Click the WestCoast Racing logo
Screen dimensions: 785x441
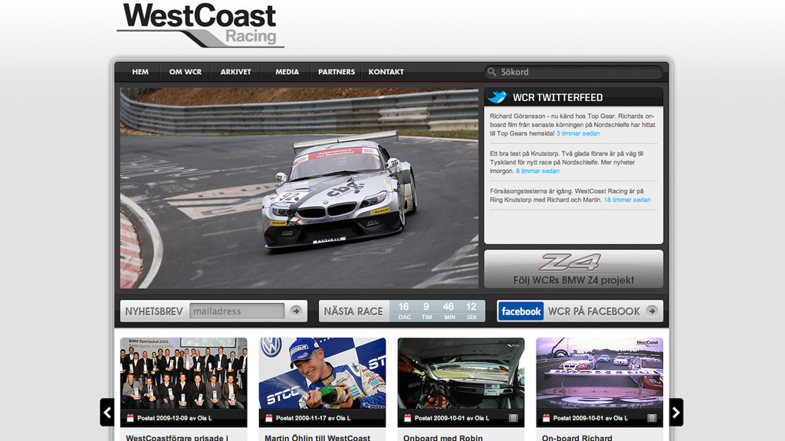(200, 25)
